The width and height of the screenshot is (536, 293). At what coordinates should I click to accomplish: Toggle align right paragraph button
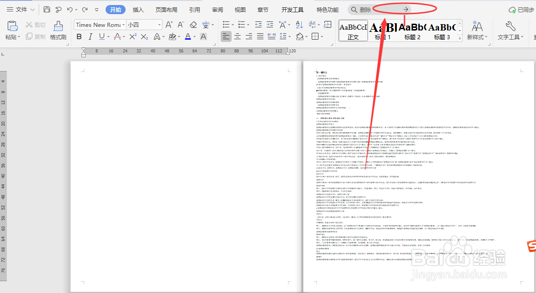point(249,36)
